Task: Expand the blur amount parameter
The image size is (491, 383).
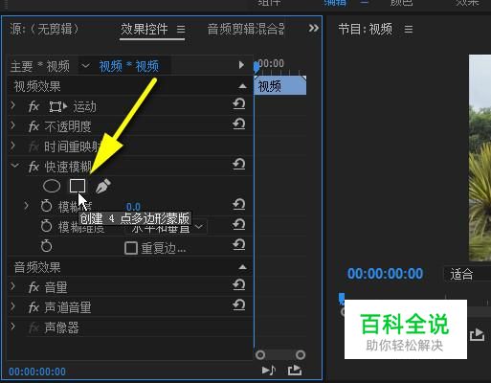Action: tap(27, 206)
